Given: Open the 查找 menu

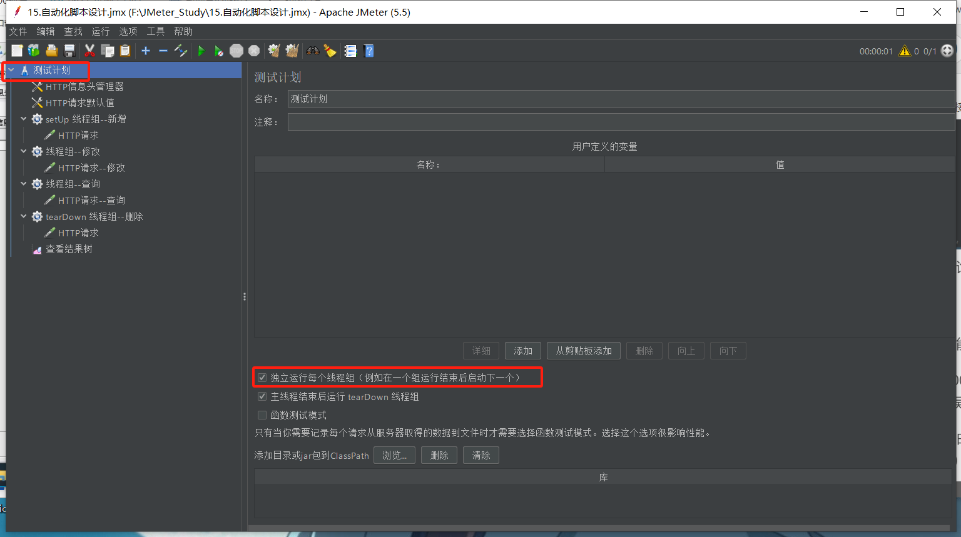Looking at the screenshot, I should tap(73, 31).
